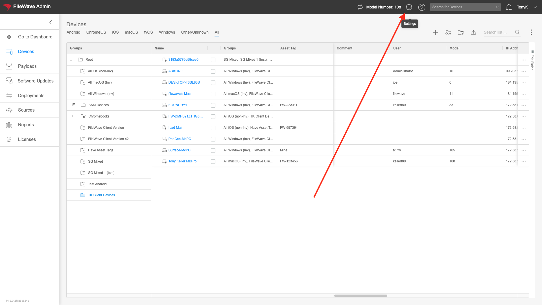The height and width of the screenshot is (305, 542).
Task: Check the filewave's Mac row checkbox
Action: [x=213, y=94]
